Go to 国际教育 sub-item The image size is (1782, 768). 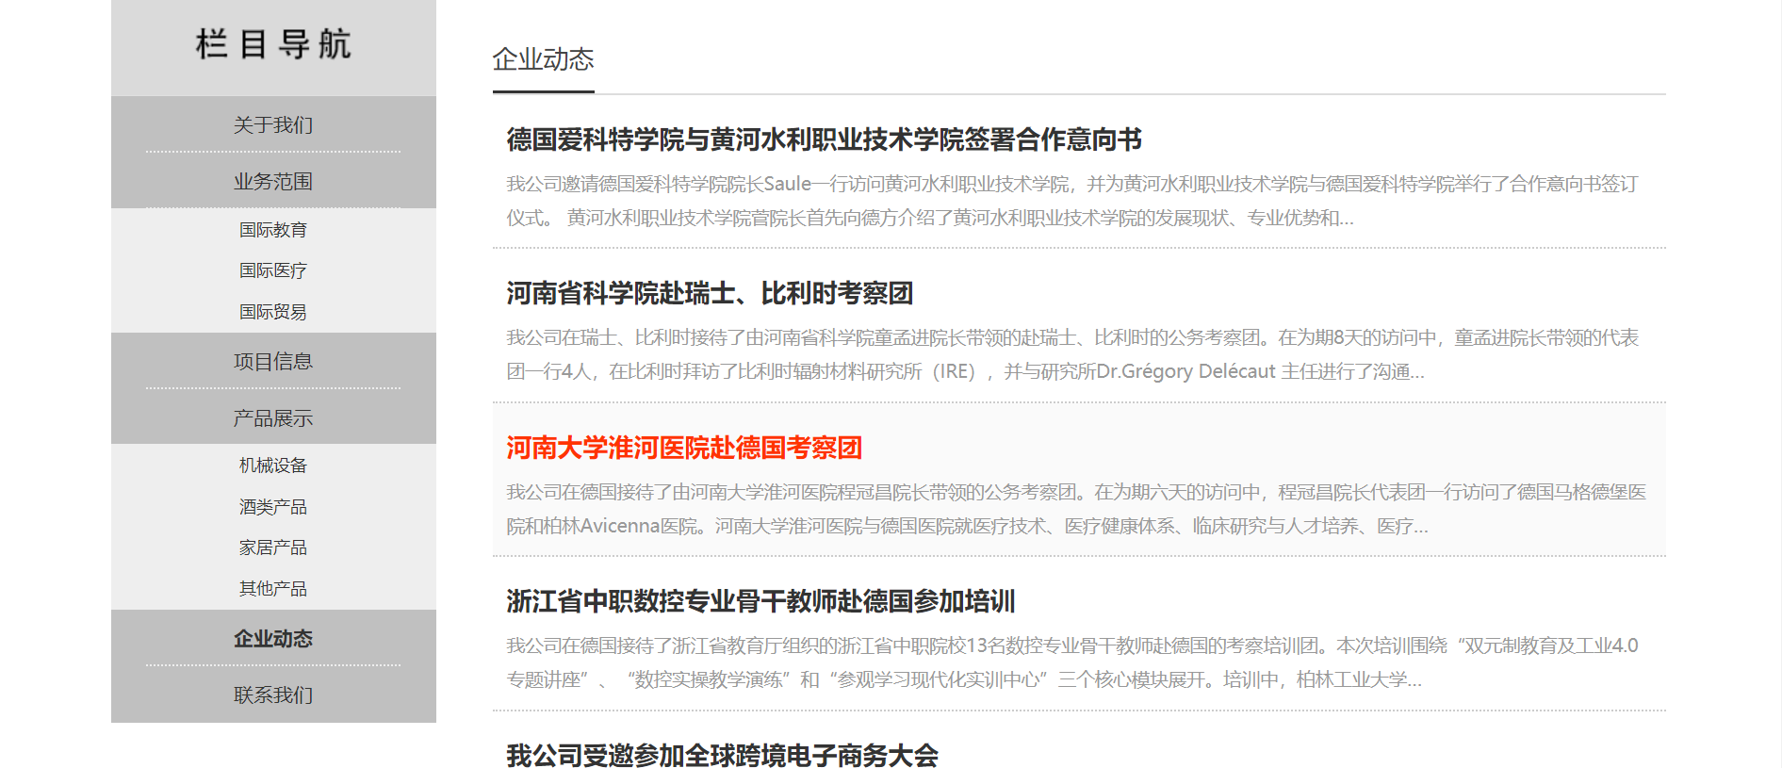273,230
